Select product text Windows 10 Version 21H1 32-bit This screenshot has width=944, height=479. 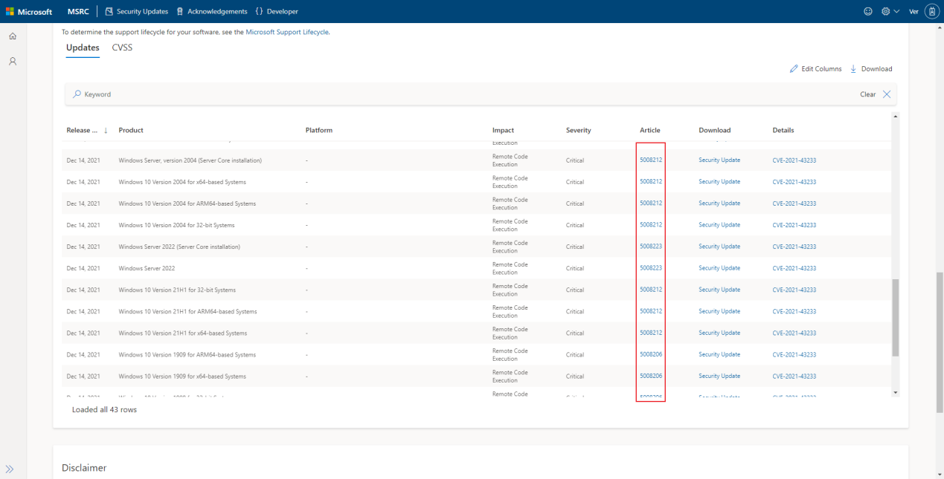pos(177,290)
